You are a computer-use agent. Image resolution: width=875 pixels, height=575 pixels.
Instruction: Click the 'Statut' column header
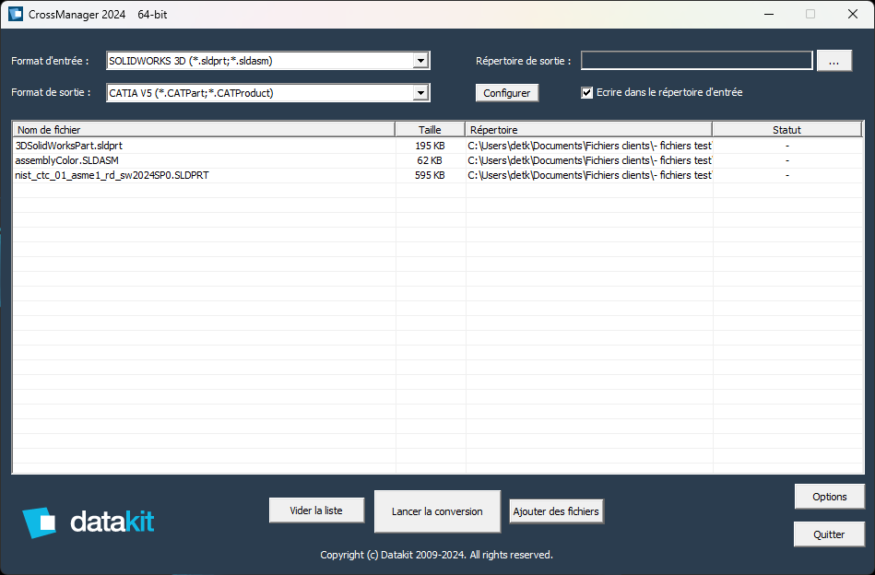tap(786, 130)
